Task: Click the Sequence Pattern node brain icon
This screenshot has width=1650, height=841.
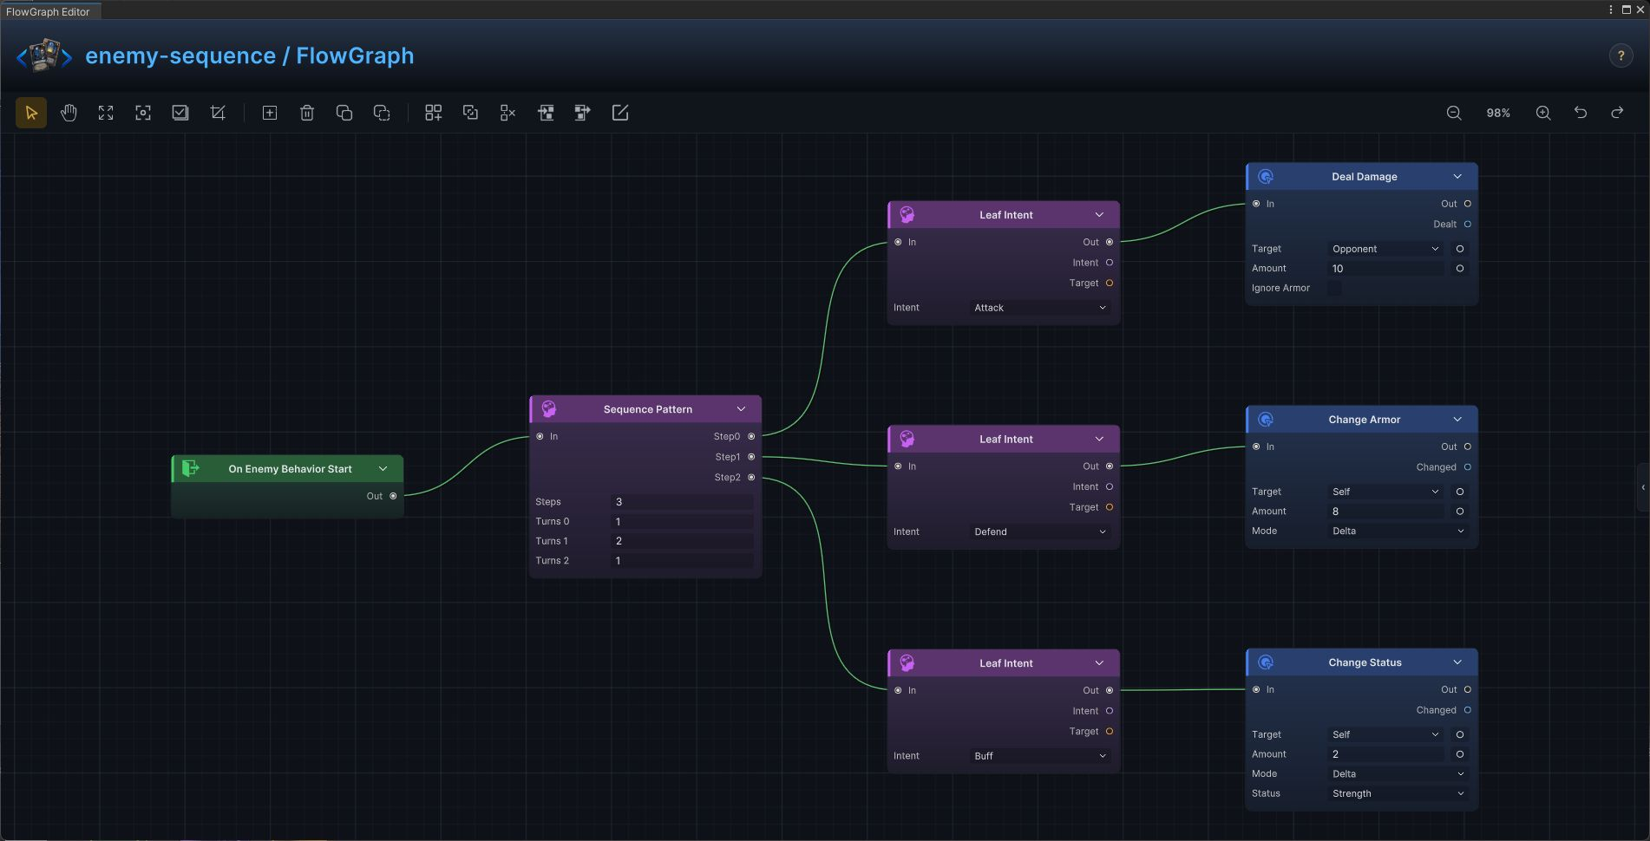Action: [549, 408]
